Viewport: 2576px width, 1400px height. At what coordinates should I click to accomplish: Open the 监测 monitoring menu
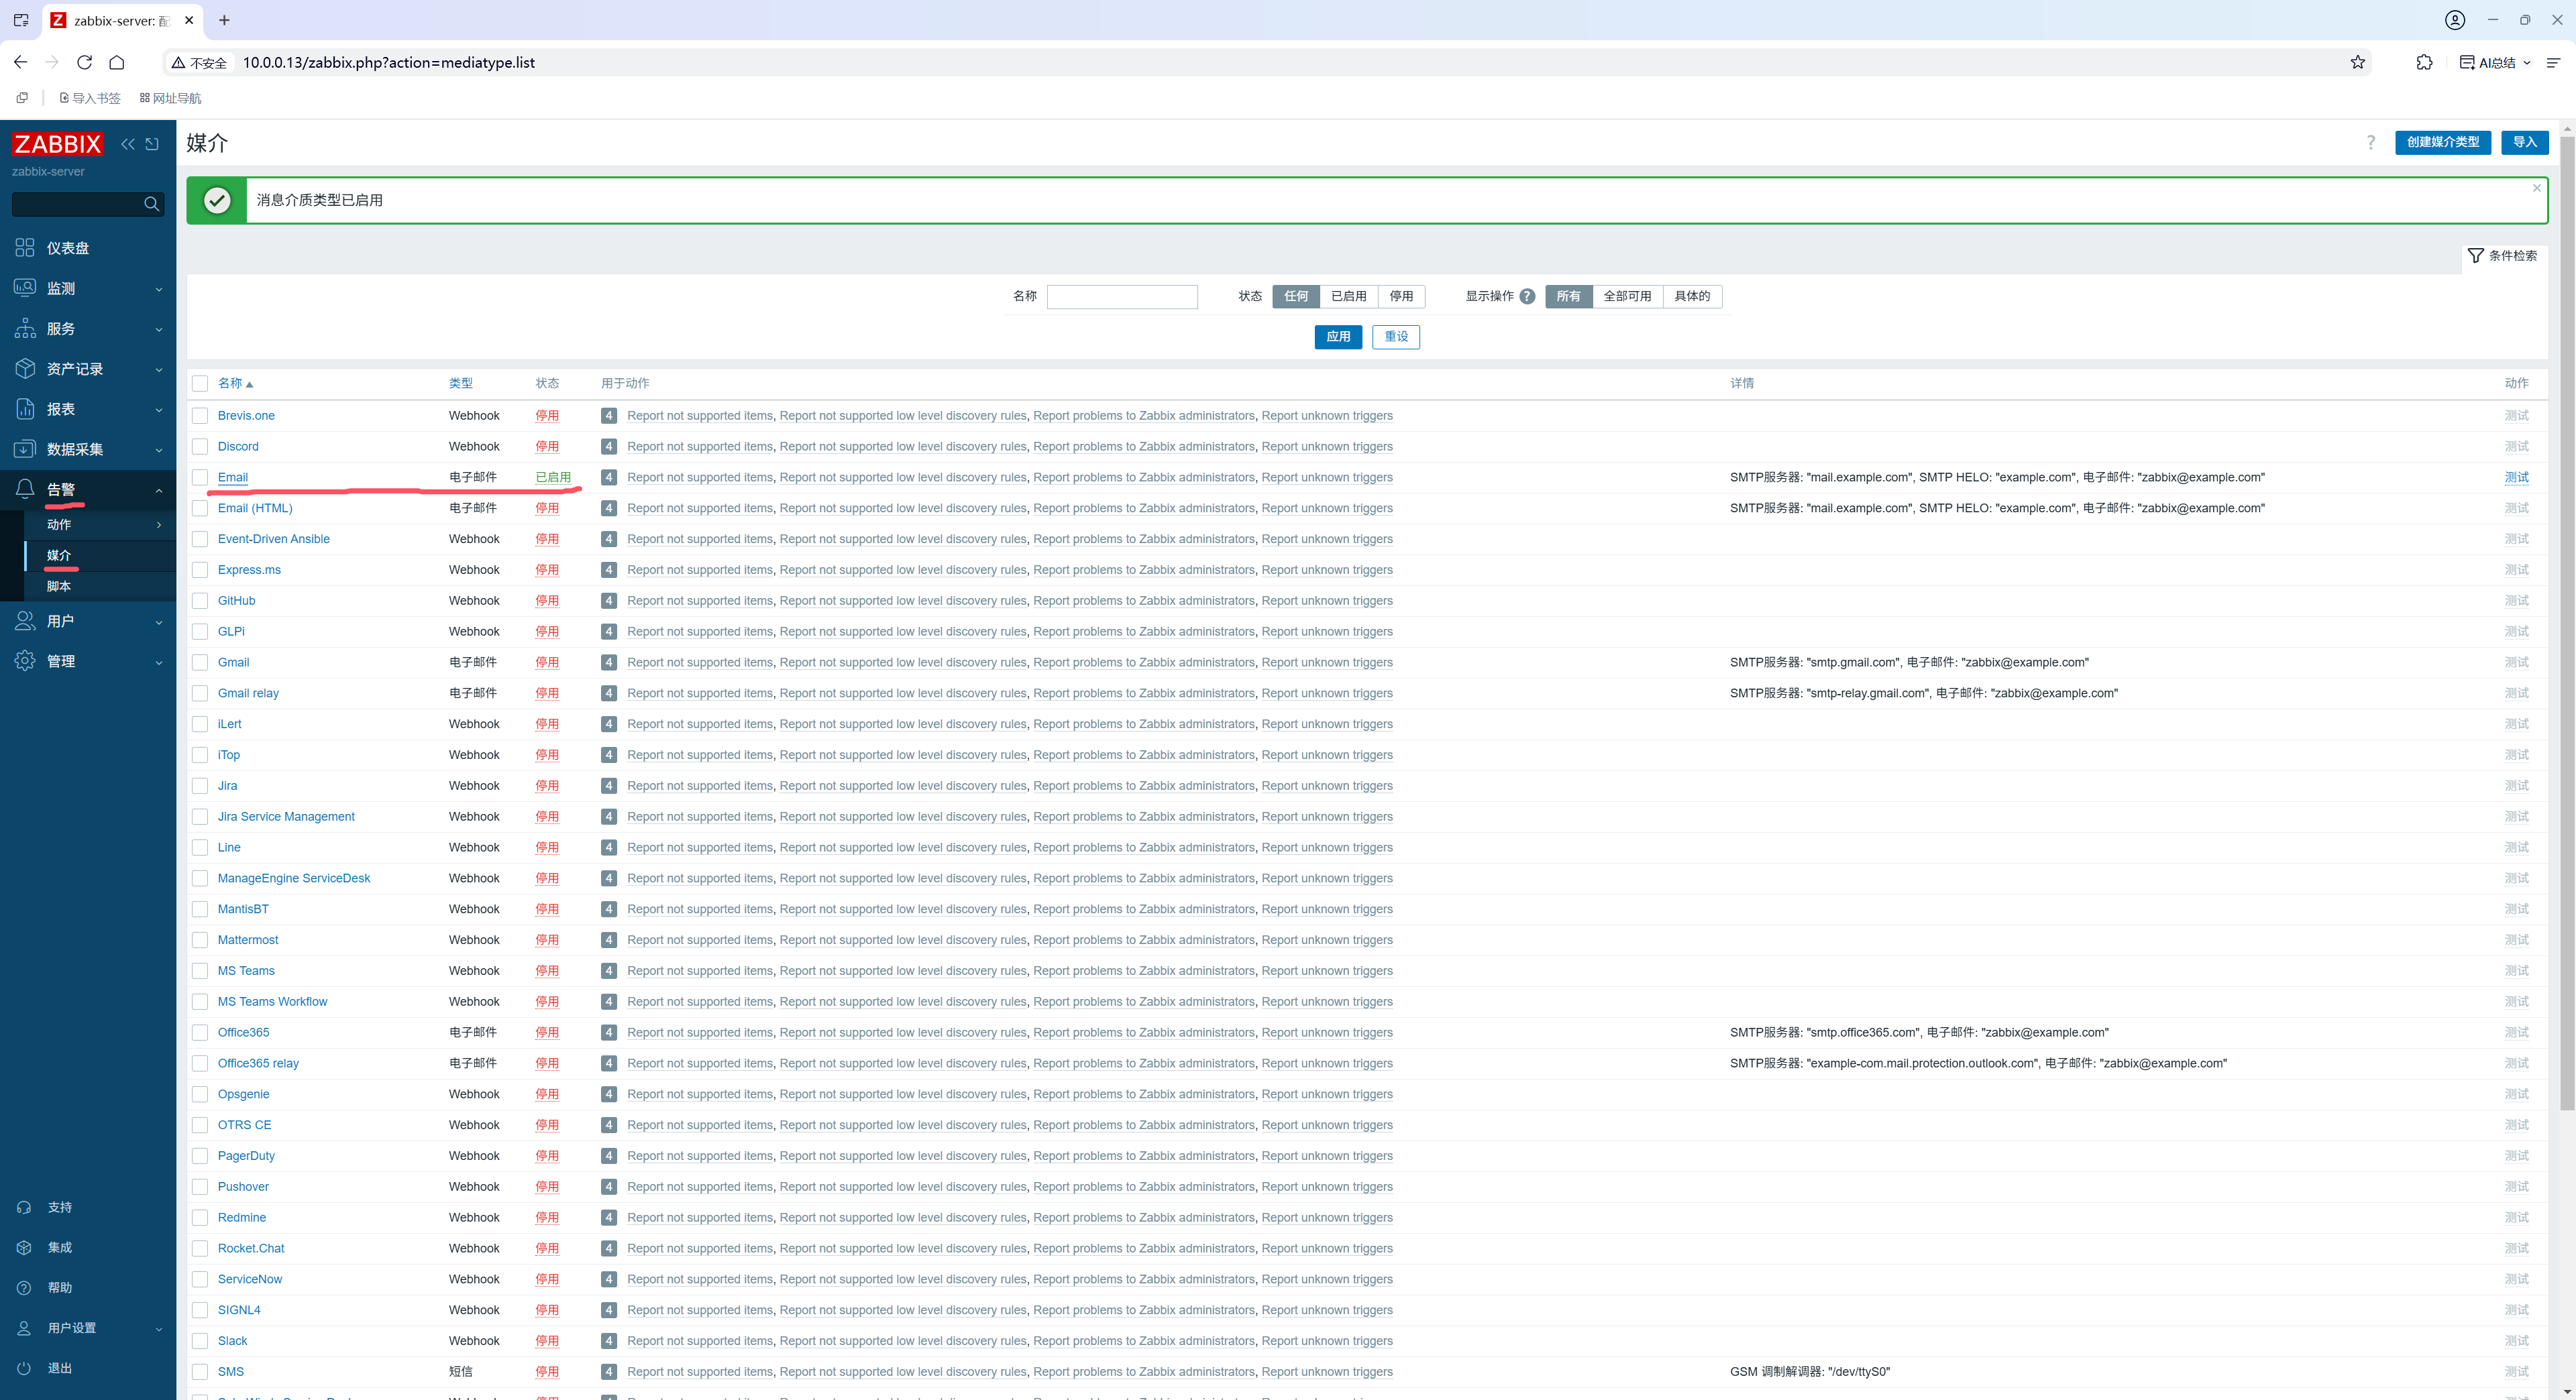(x=88, y=288)
